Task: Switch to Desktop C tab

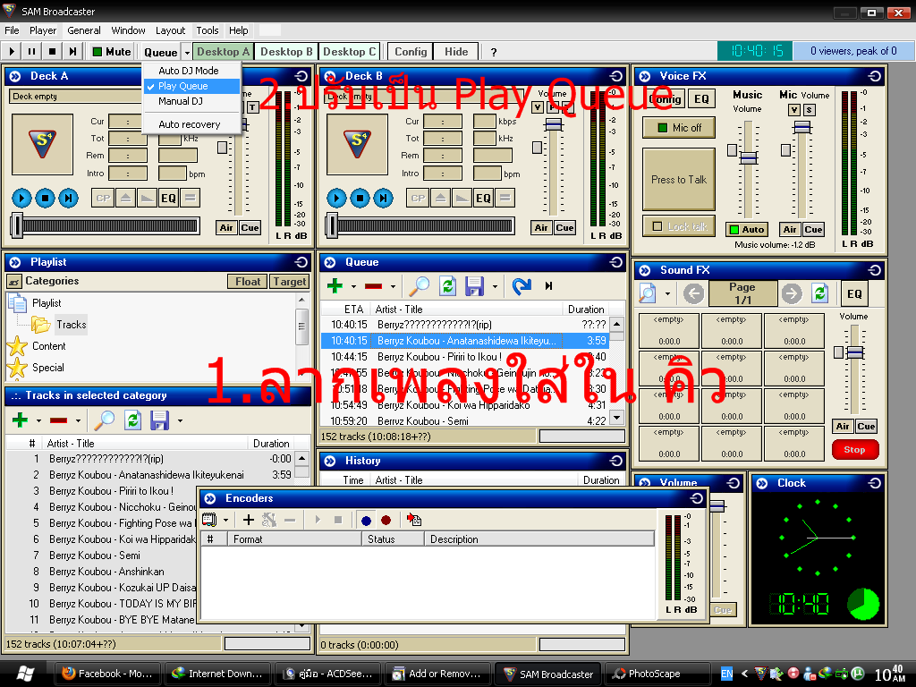Action: (x=350, y=52)
